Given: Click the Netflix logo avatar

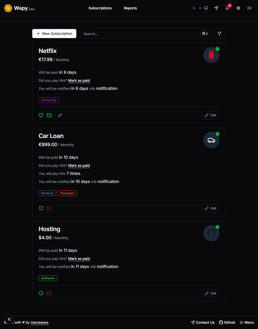Looking at the screenshot, I should [211, 55].
